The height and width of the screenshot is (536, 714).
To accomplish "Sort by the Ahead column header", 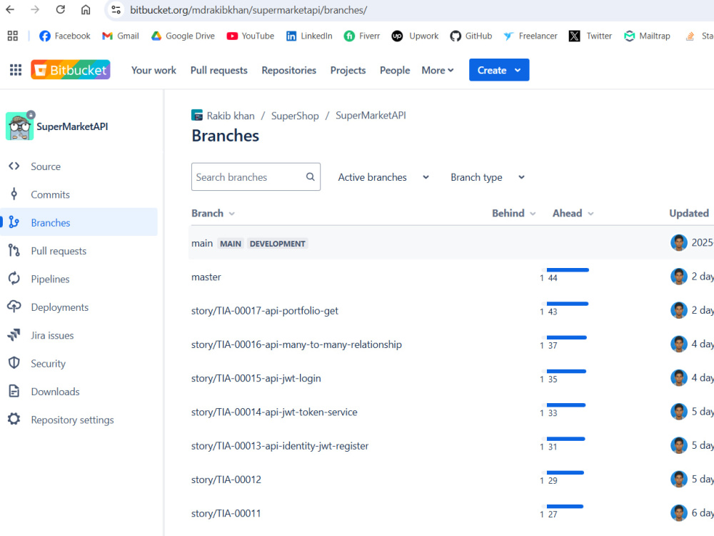I will pos(573,213).
